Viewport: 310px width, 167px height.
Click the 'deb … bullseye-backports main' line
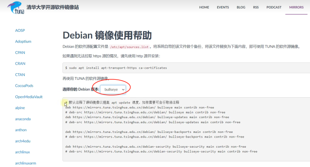tap(149, 132)
